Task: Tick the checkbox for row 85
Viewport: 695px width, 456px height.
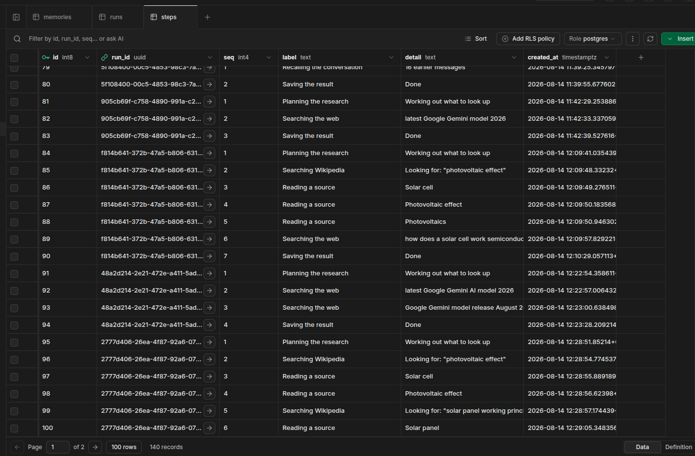Action: 14,170
